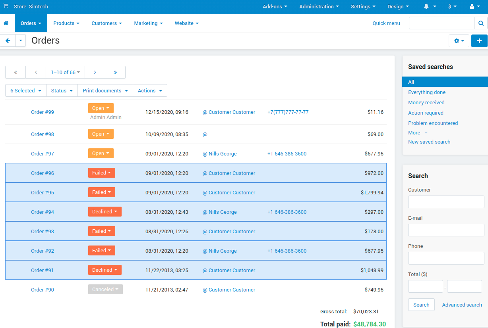This screenshot has height=328, width=488.
Task: Open Advanced search link
Action: (x=462, y=305)
